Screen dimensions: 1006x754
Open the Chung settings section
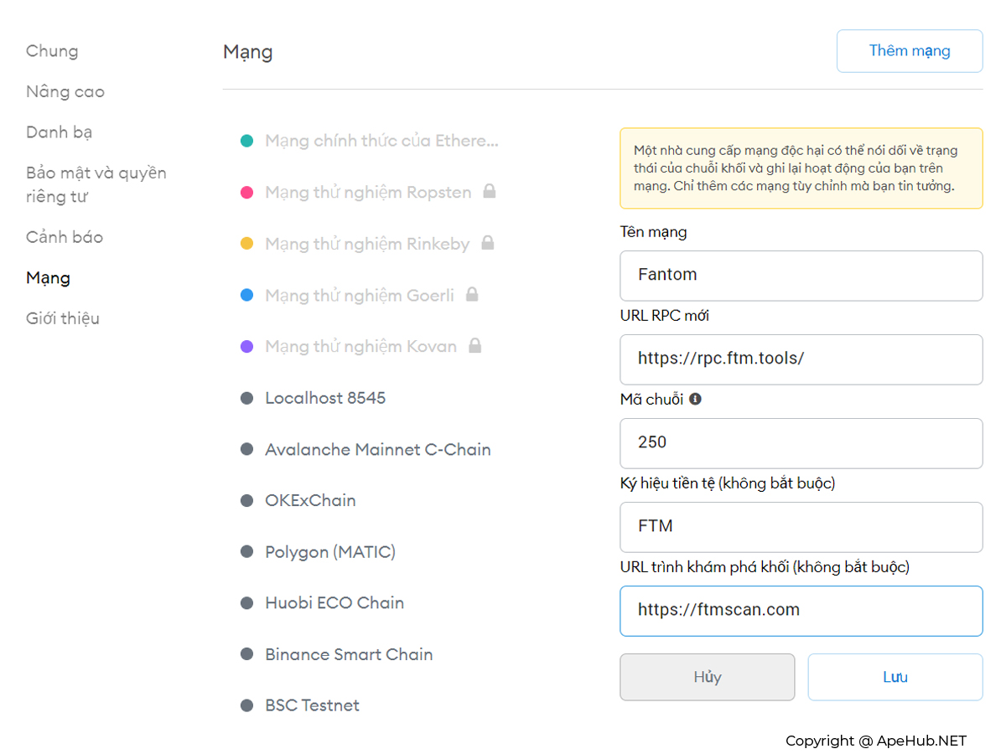point(52,51)
